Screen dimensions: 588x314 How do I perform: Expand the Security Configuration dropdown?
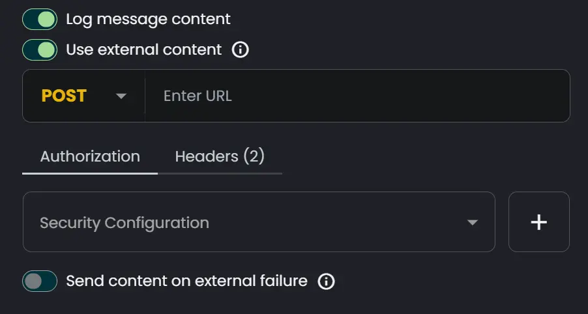coord(259,222)
